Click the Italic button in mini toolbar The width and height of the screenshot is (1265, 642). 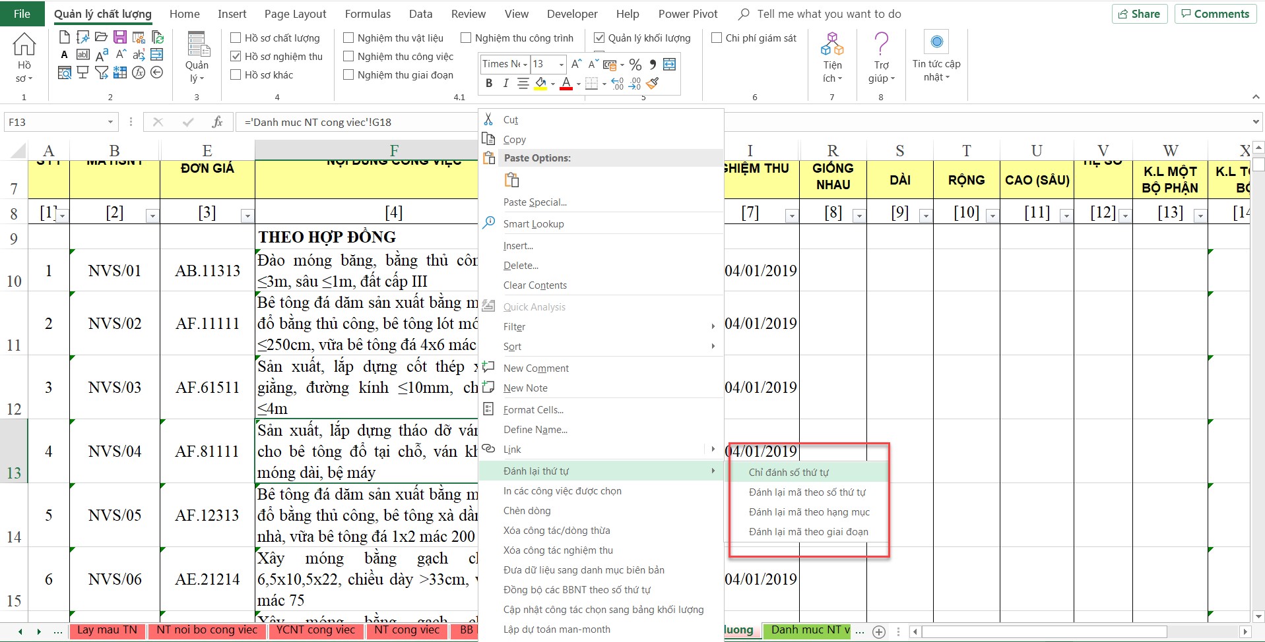click(505, 83)
